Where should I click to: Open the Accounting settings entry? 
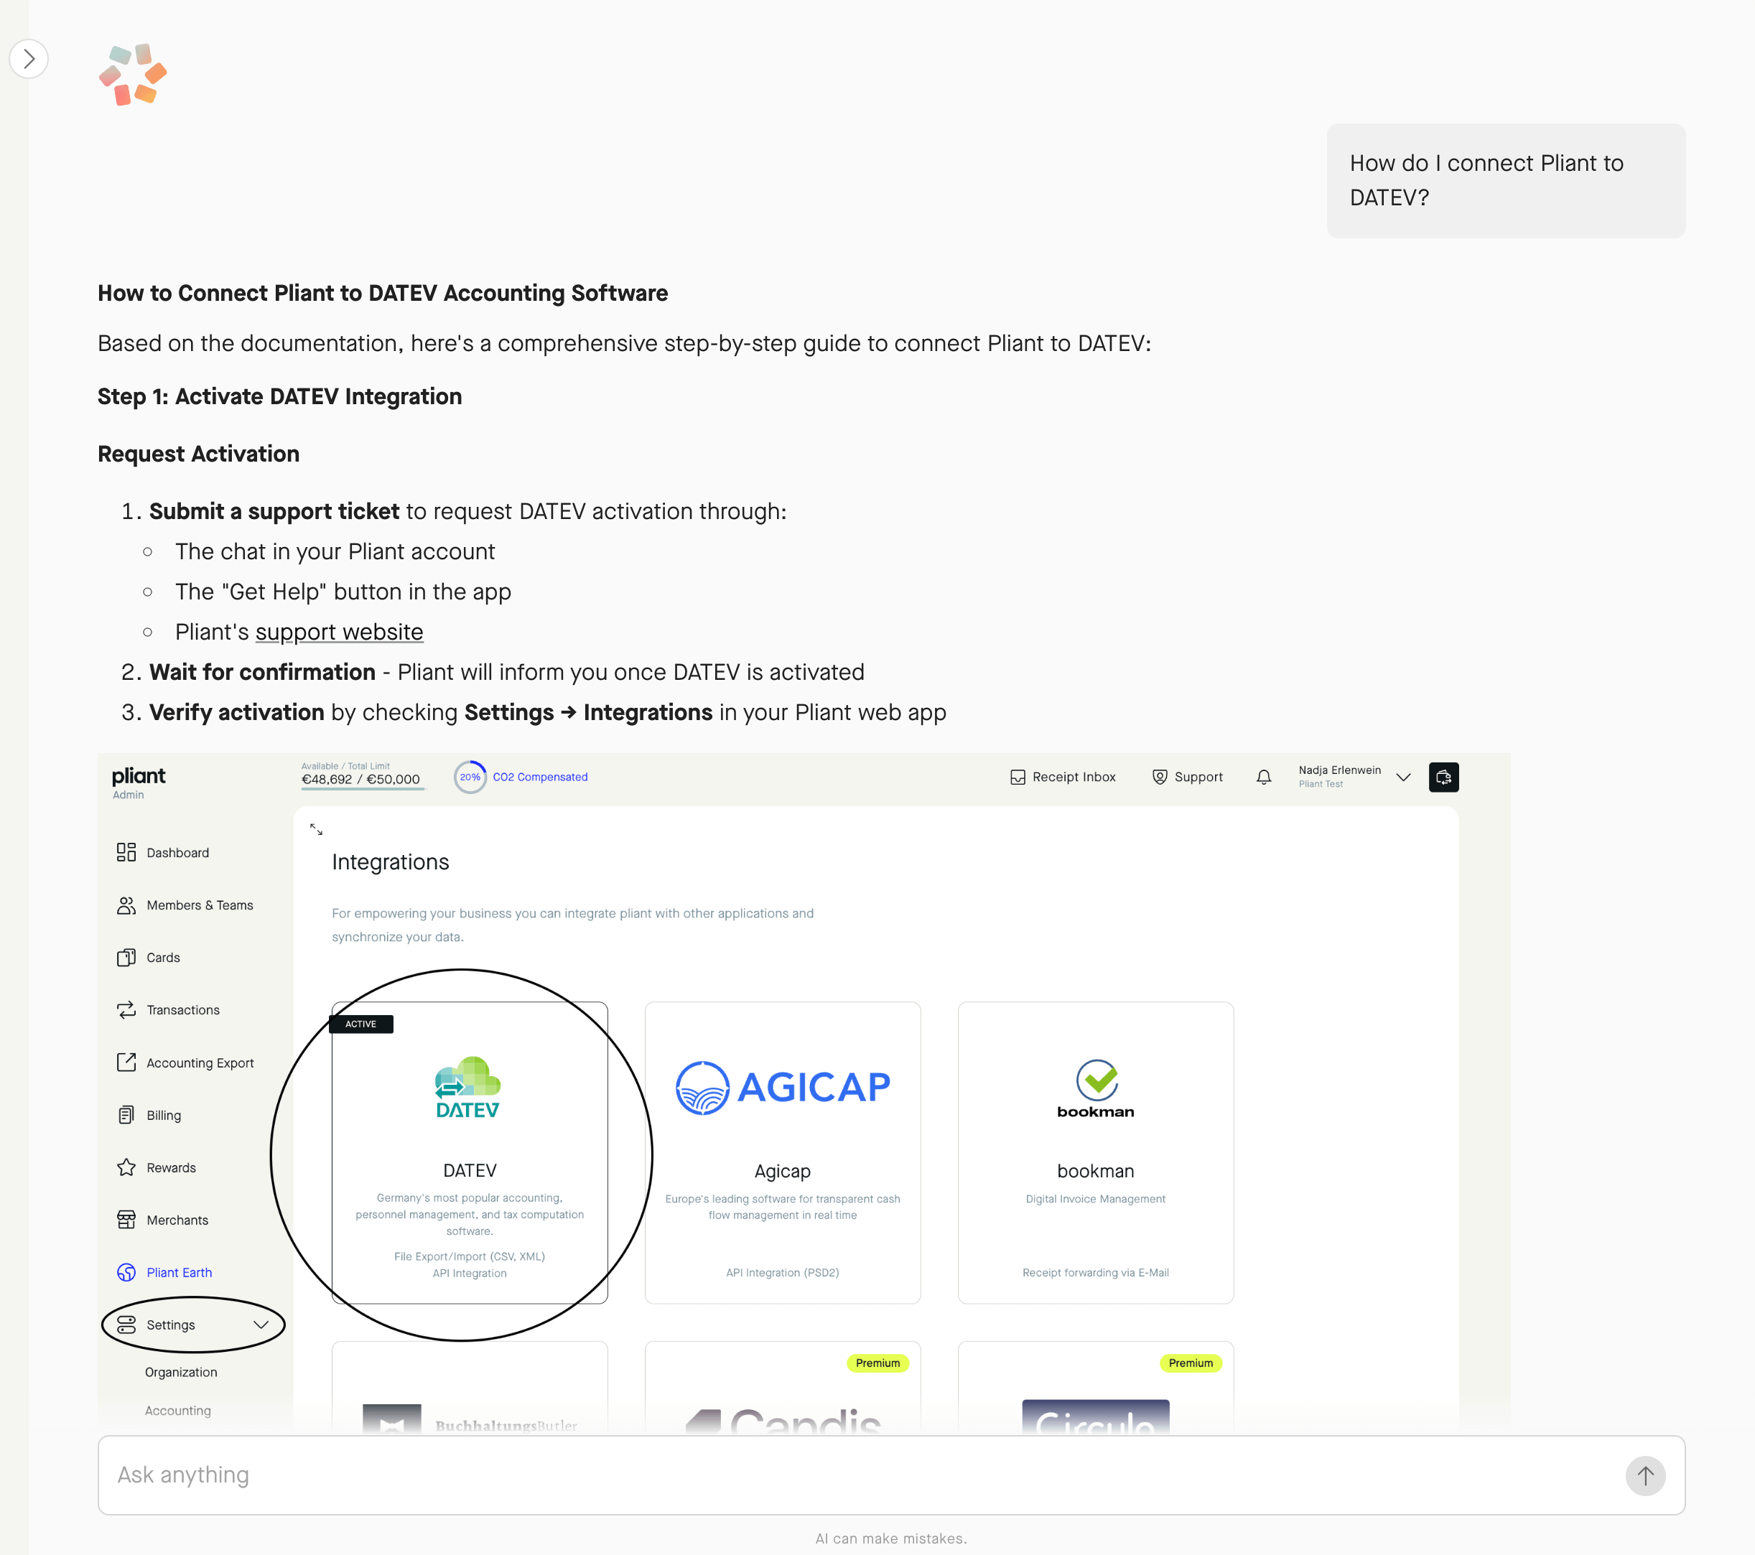(177, 1410)
